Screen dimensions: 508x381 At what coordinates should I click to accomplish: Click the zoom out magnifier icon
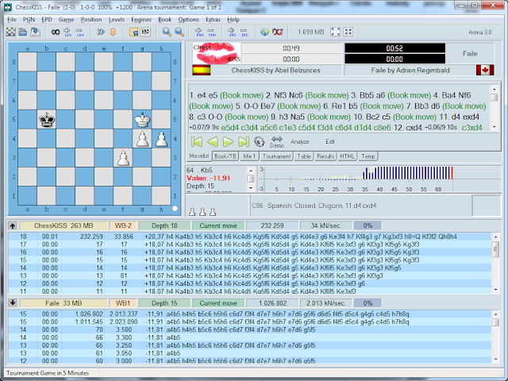(179, 32)
